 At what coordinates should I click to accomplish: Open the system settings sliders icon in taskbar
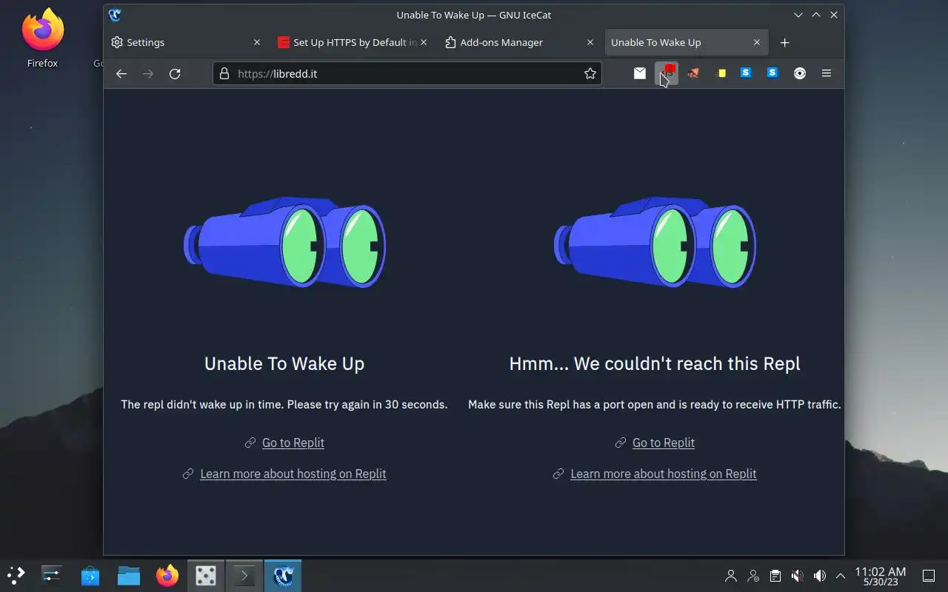pos(52,575)
